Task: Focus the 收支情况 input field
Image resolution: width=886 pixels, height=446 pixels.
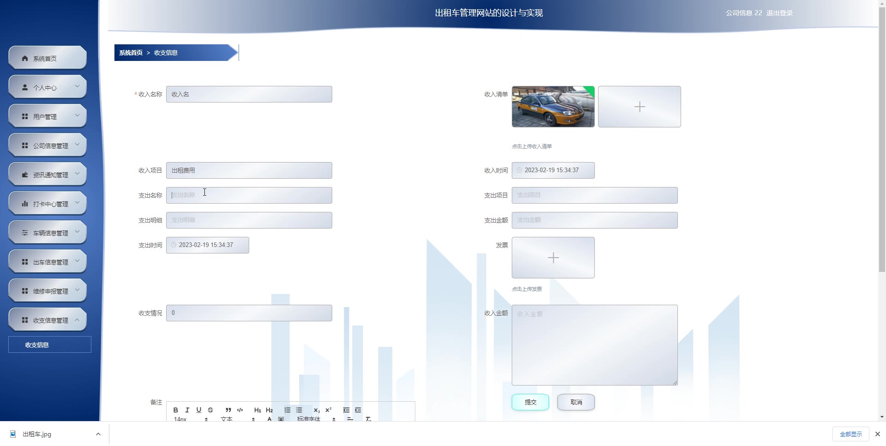Action: 249,313
